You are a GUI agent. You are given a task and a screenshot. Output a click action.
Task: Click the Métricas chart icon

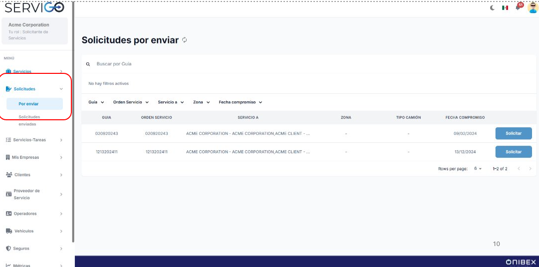(8, 266)
